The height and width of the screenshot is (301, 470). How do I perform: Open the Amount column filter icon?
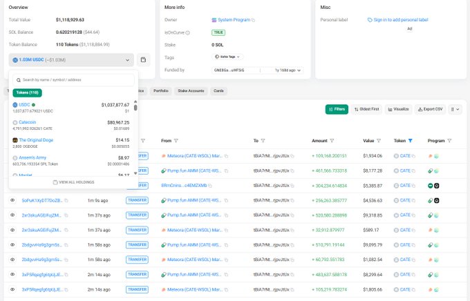tap(332, 141)
